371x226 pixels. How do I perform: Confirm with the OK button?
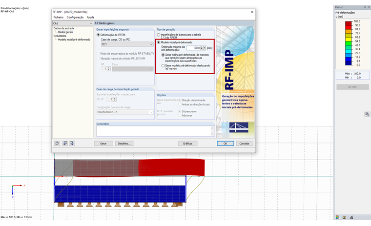(x=225, y=144)
